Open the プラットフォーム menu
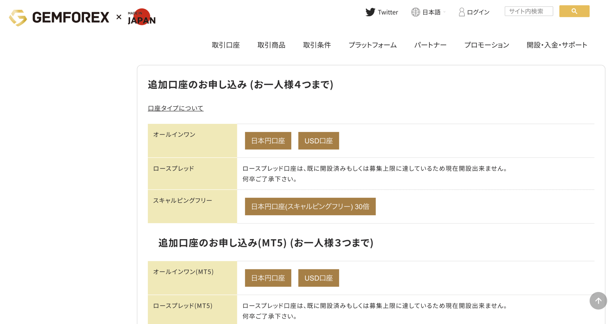The height and width of the screenshot is (324, 612). (372, 45)
